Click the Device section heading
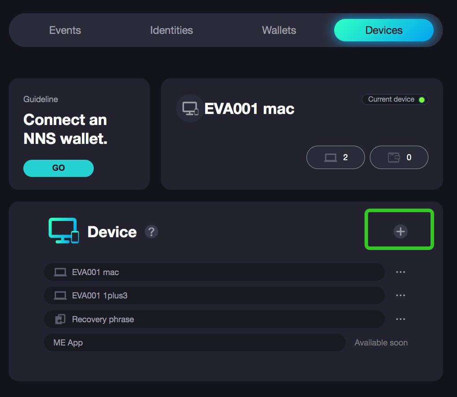Screen dimensions: 457x397 [x=112, y=232]
